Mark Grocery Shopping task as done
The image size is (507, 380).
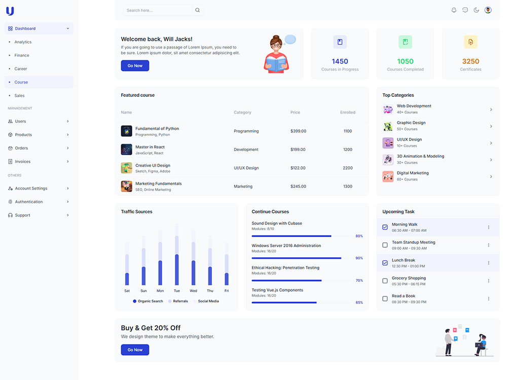coord(385,281)
